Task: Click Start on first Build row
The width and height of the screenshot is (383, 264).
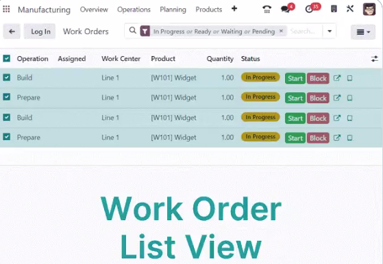Action: tap(295, 79)
